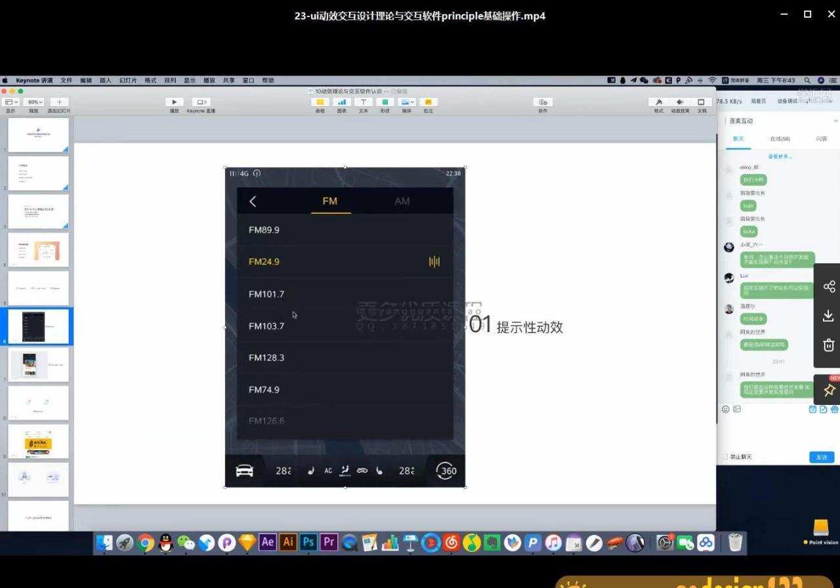Viewport: 840px width, 588px height.
Task: Collapse the 连麦互动 panel chevron
Action: (x=835, y=121)
